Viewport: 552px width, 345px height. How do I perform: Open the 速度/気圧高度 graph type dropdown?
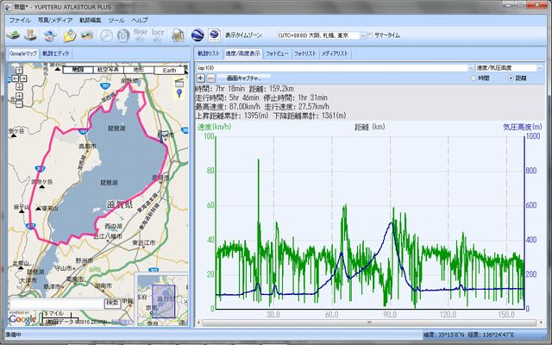click(x=540, y=67)
